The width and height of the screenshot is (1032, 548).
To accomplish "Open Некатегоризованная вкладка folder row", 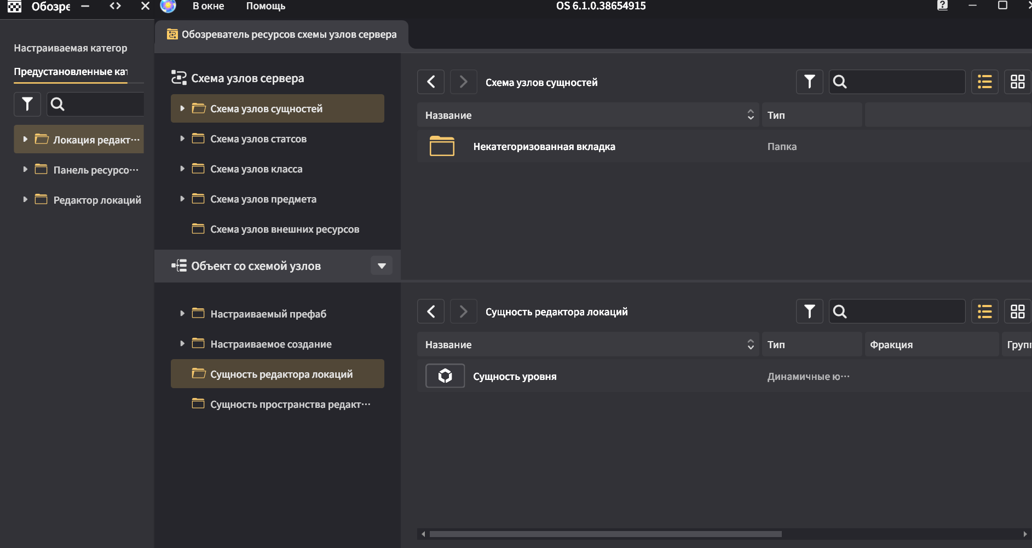I will pos(544,147).
